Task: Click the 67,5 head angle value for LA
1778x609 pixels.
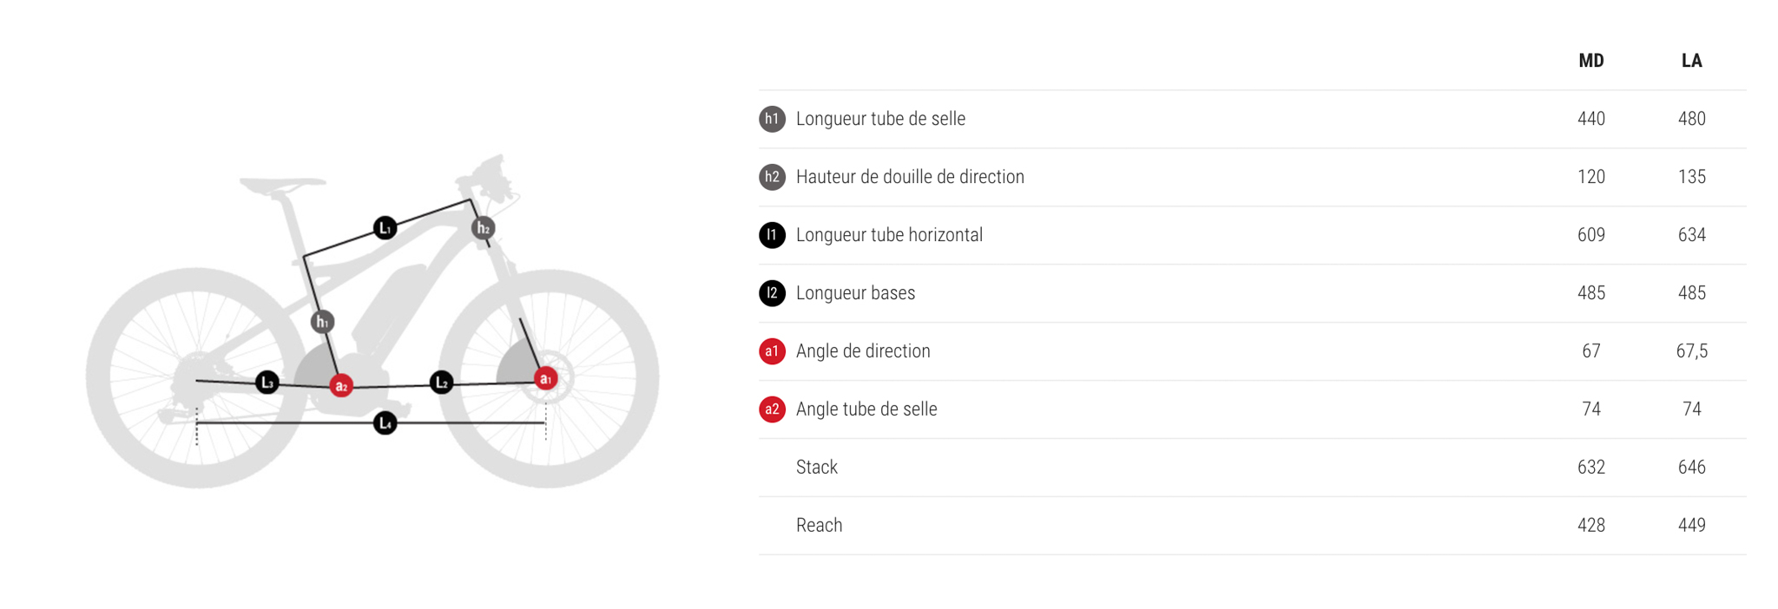Action: [1691, 351]
